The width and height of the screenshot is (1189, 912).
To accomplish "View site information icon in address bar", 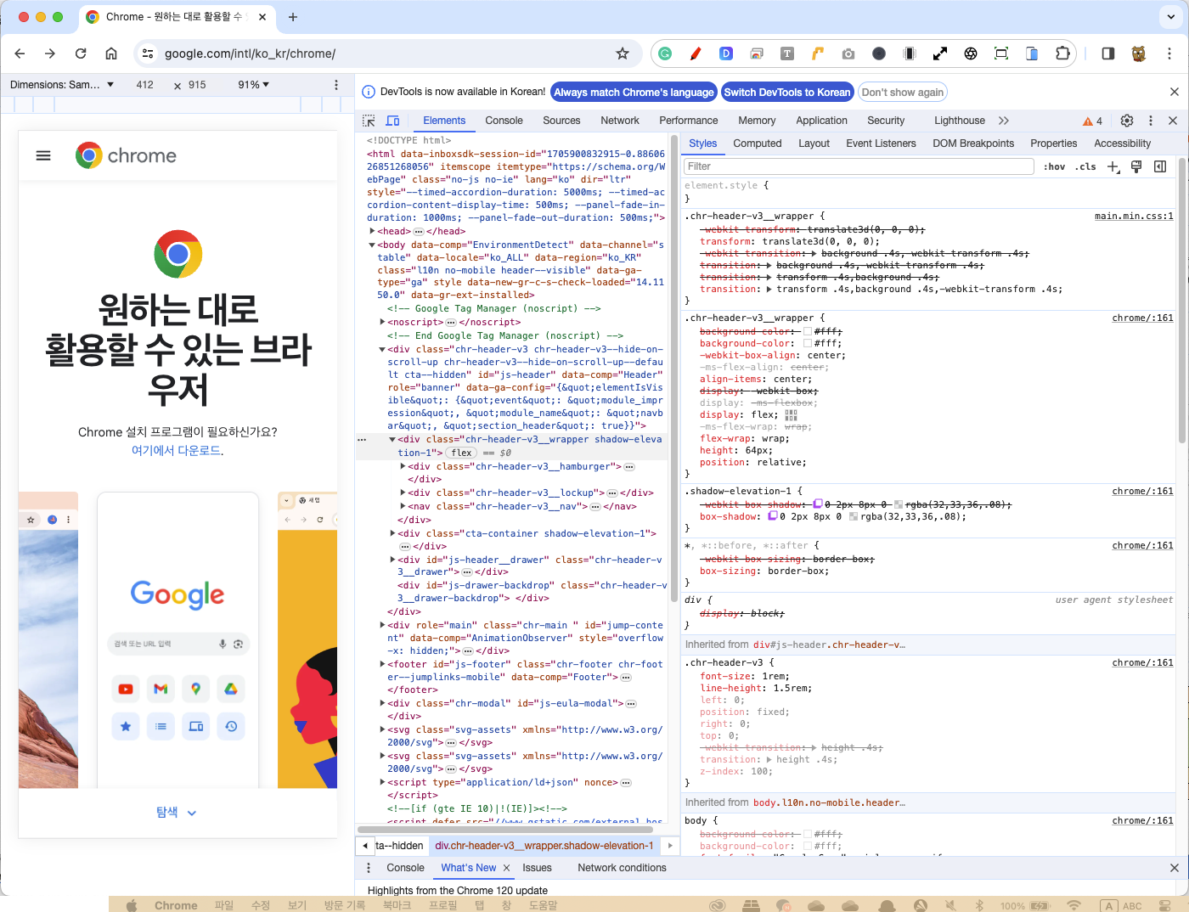I will coord(148,53).
